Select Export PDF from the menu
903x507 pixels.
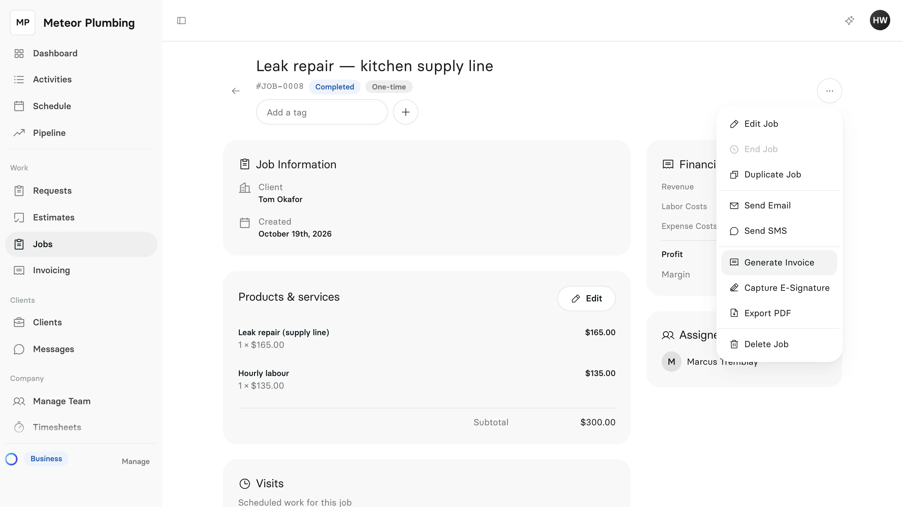click(x=779, y=313)
